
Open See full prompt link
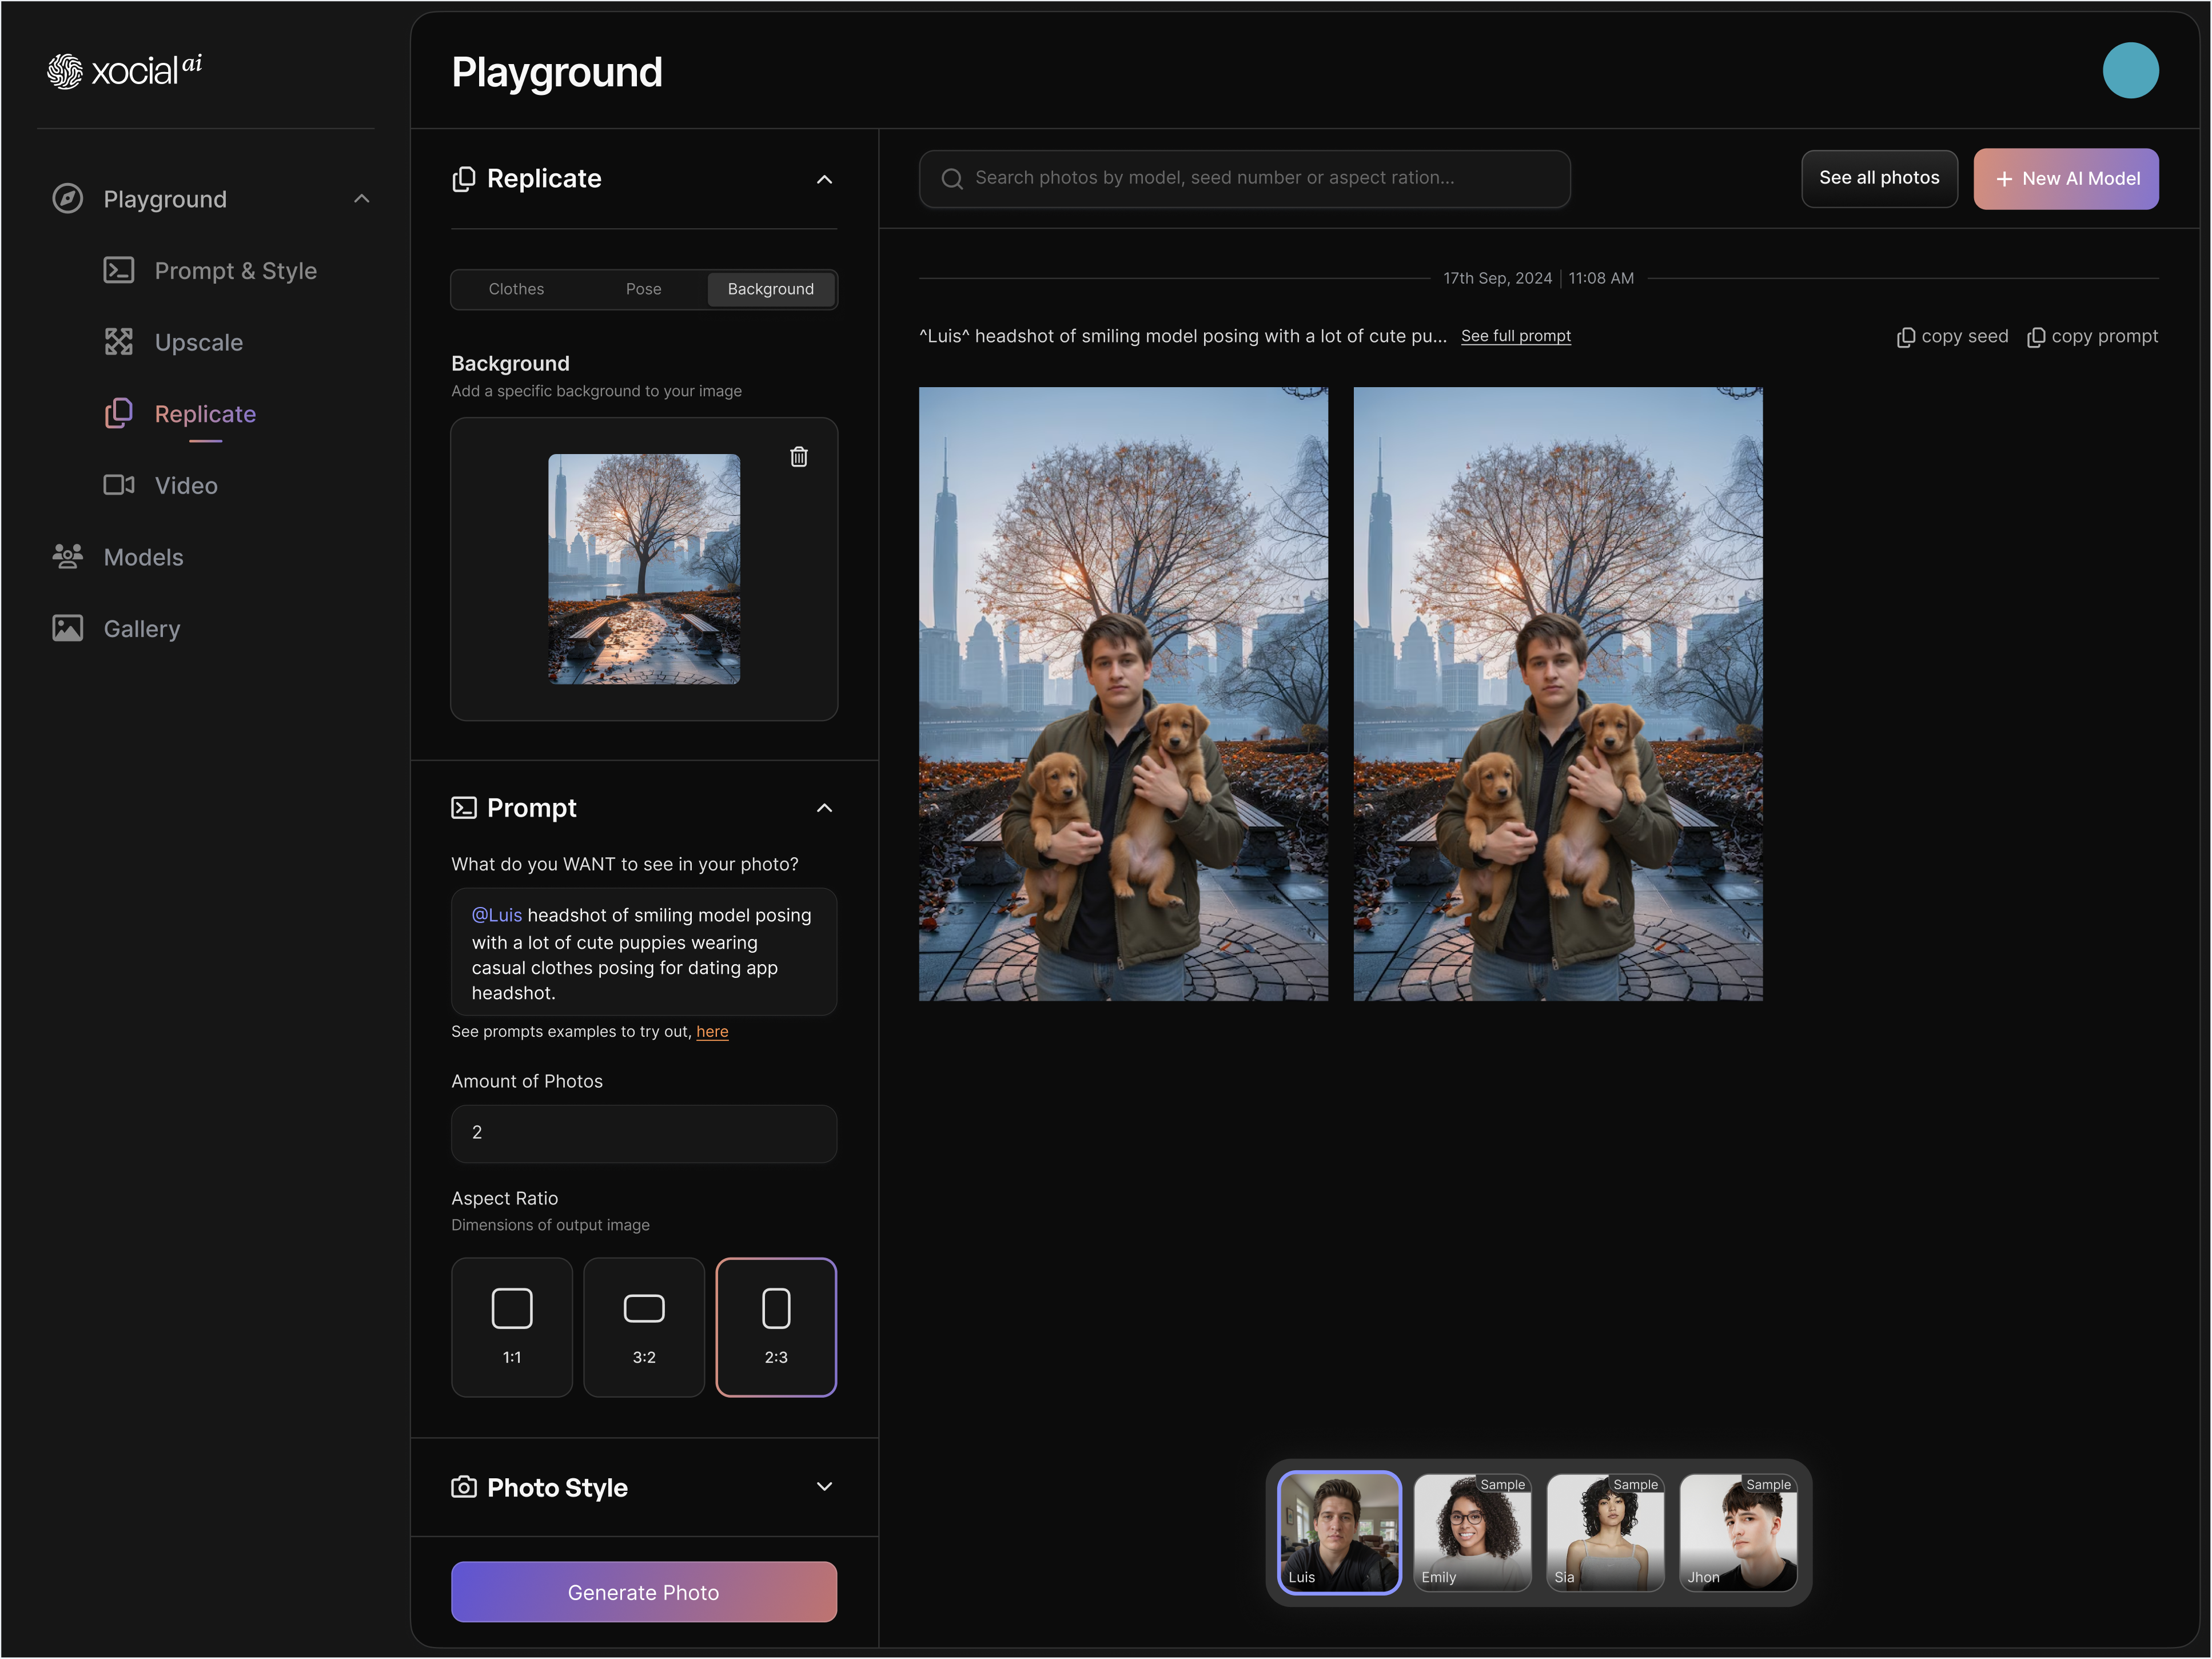[1515, 336]
